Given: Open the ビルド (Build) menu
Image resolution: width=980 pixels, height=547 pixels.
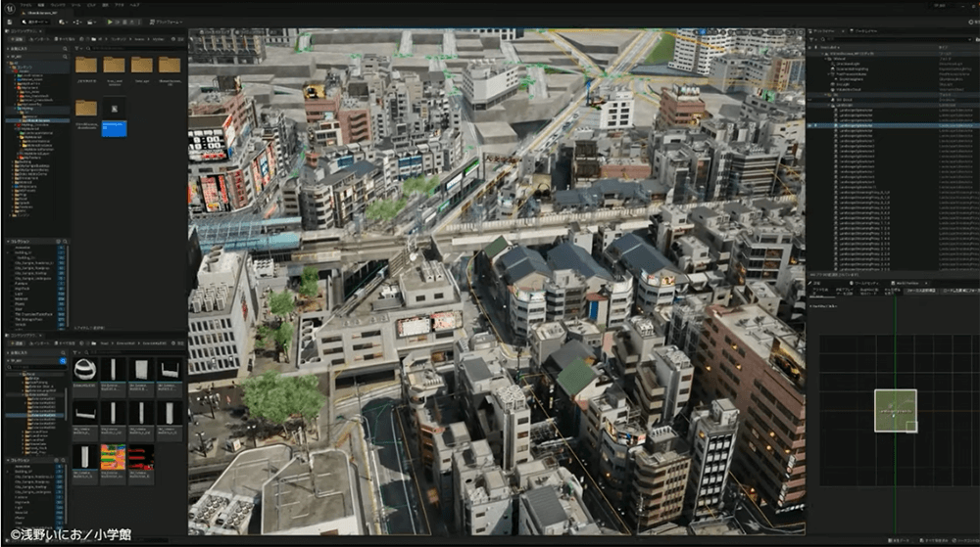Looking at the screenshot, I should 91,5.
